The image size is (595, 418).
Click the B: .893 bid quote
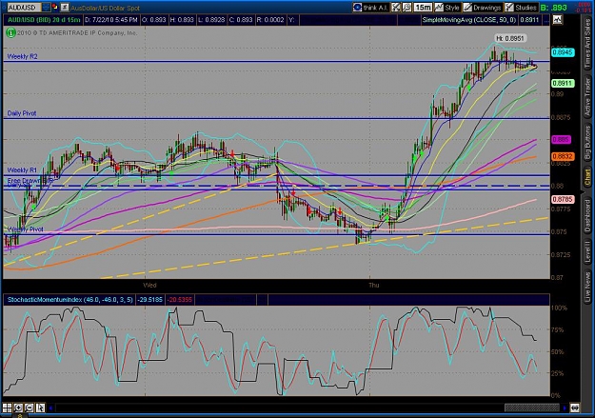pos(554,8)
